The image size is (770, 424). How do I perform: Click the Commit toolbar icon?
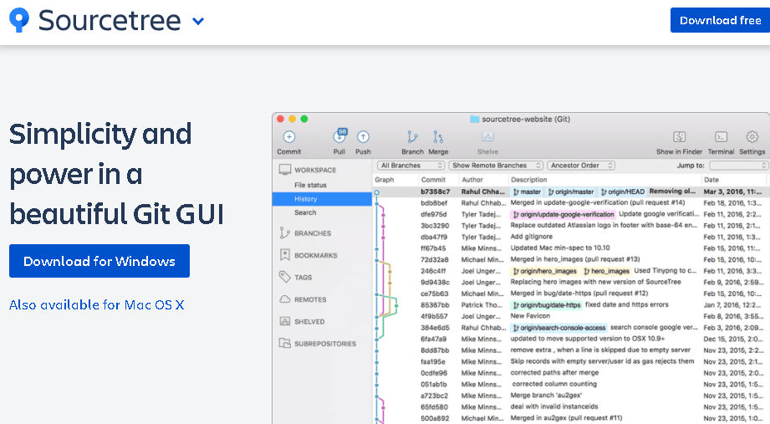coord(289,137)
